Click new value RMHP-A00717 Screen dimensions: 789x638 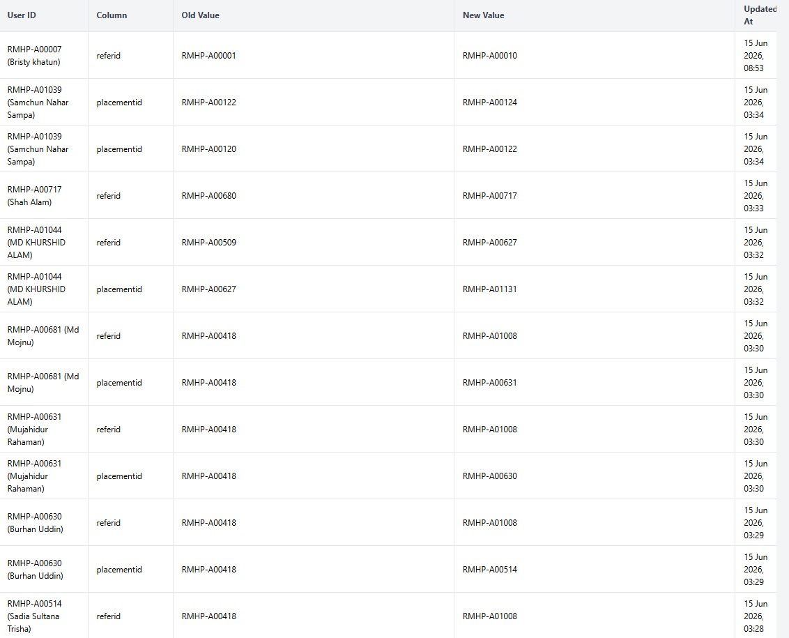pos(489,195)
